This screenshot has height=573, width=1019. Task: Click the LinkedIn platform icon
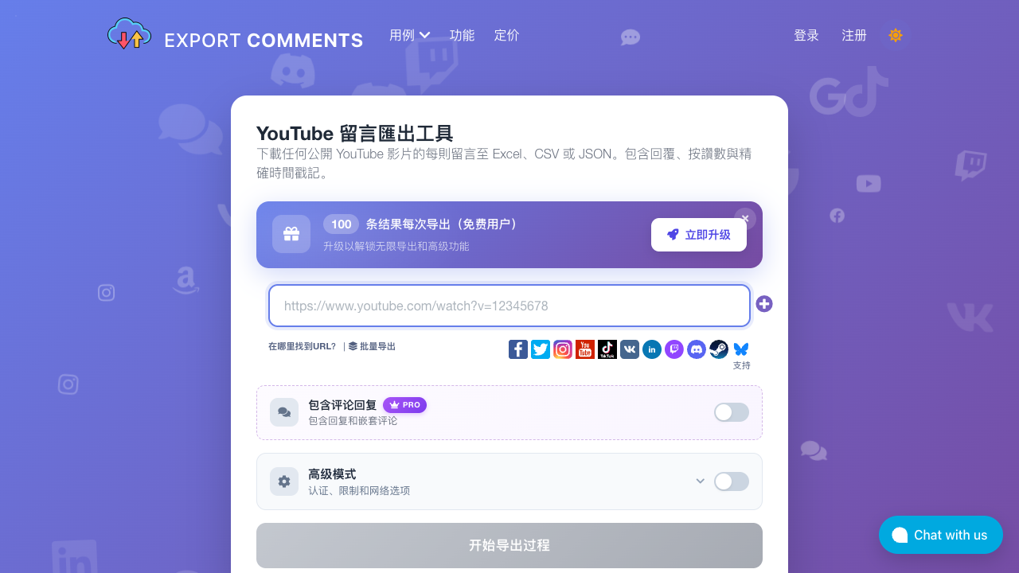[652, 349]
